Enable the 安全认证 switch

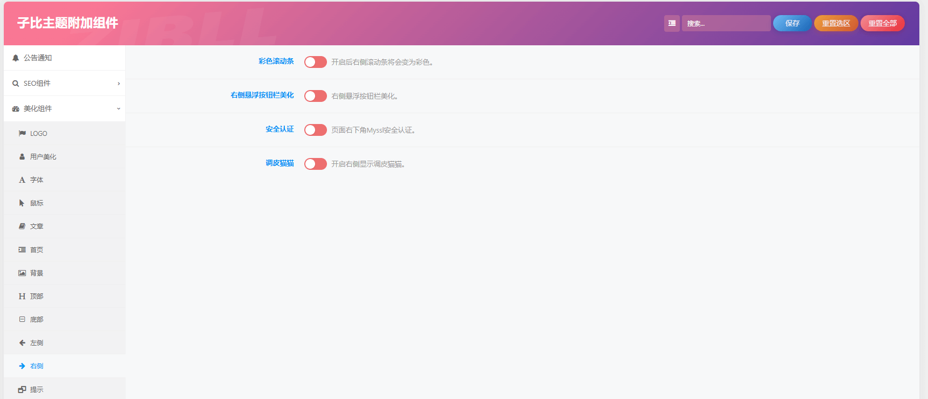316,130
